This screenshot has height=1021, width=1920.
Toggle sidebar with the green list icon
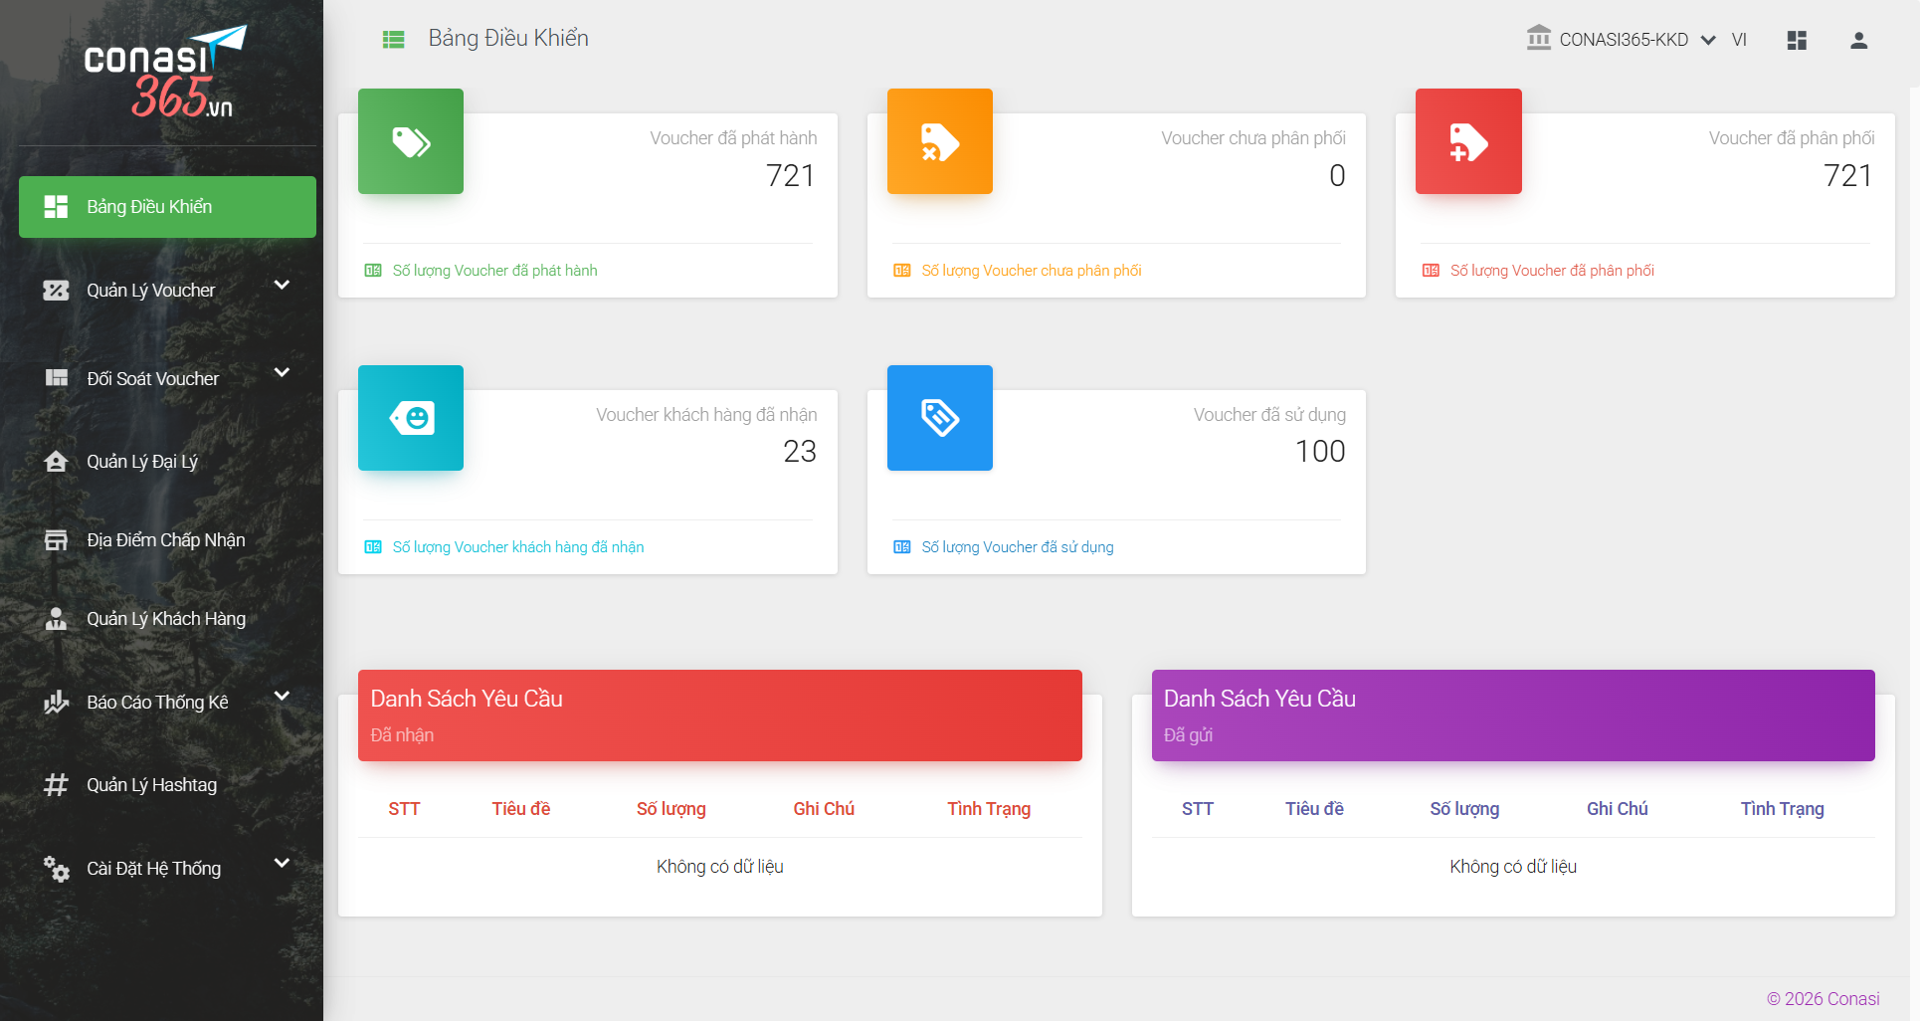[x=394, y=39]
